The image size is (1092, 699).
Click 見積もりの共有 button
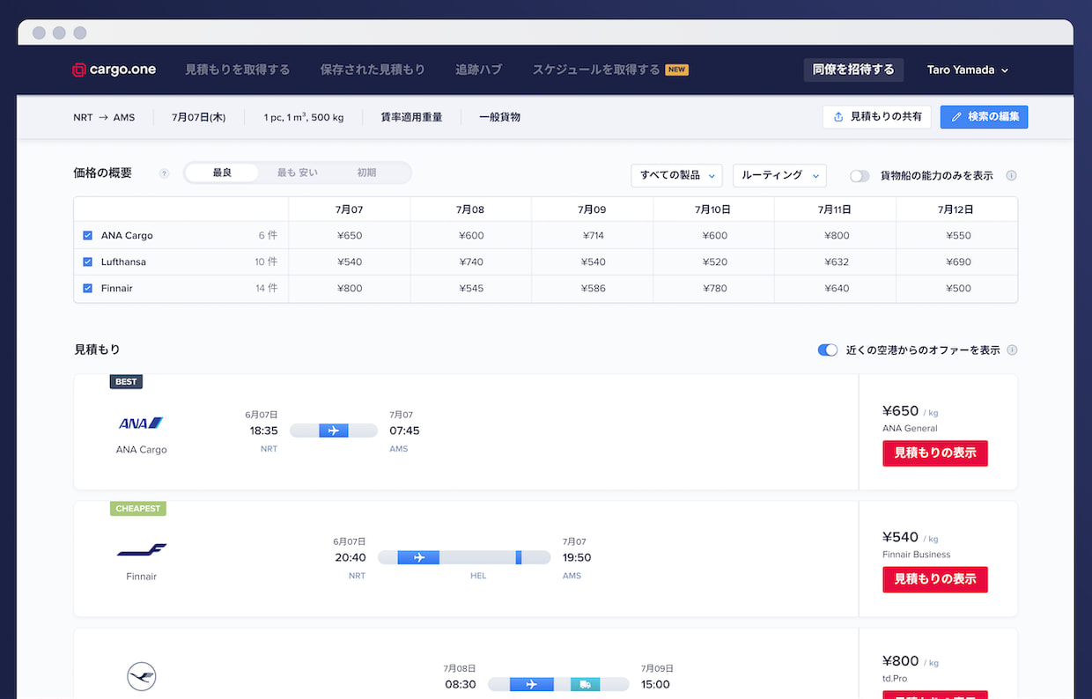(877, 116)
